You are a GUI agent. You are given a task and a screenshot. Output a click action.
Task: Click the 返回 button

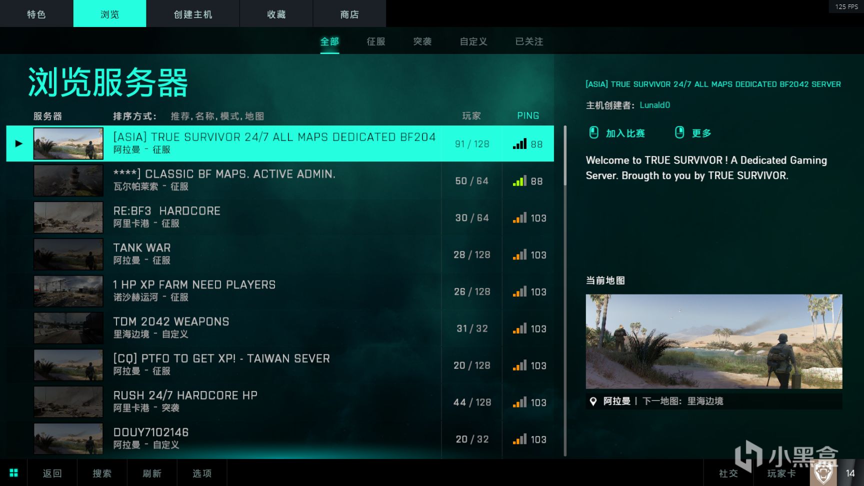click(x=52, y=473)
